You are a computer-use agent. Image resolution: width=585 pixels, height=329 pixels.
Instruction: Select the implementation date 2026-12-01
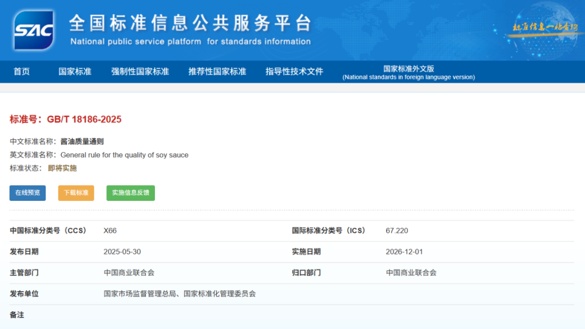tap(405, 252)
